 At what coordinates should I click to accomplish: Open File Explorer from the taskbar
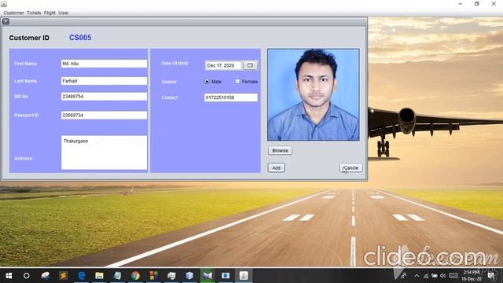tap(100, 276)
